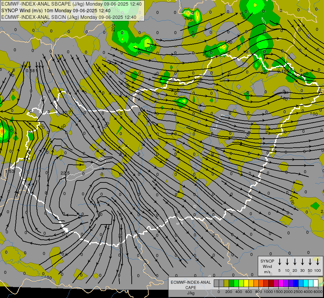The height and width of the screenshot is (298, 324).
Task: Pick the yellow-green CAPE legend swatch
Action: pyautogui.click(x=241, y=283)
